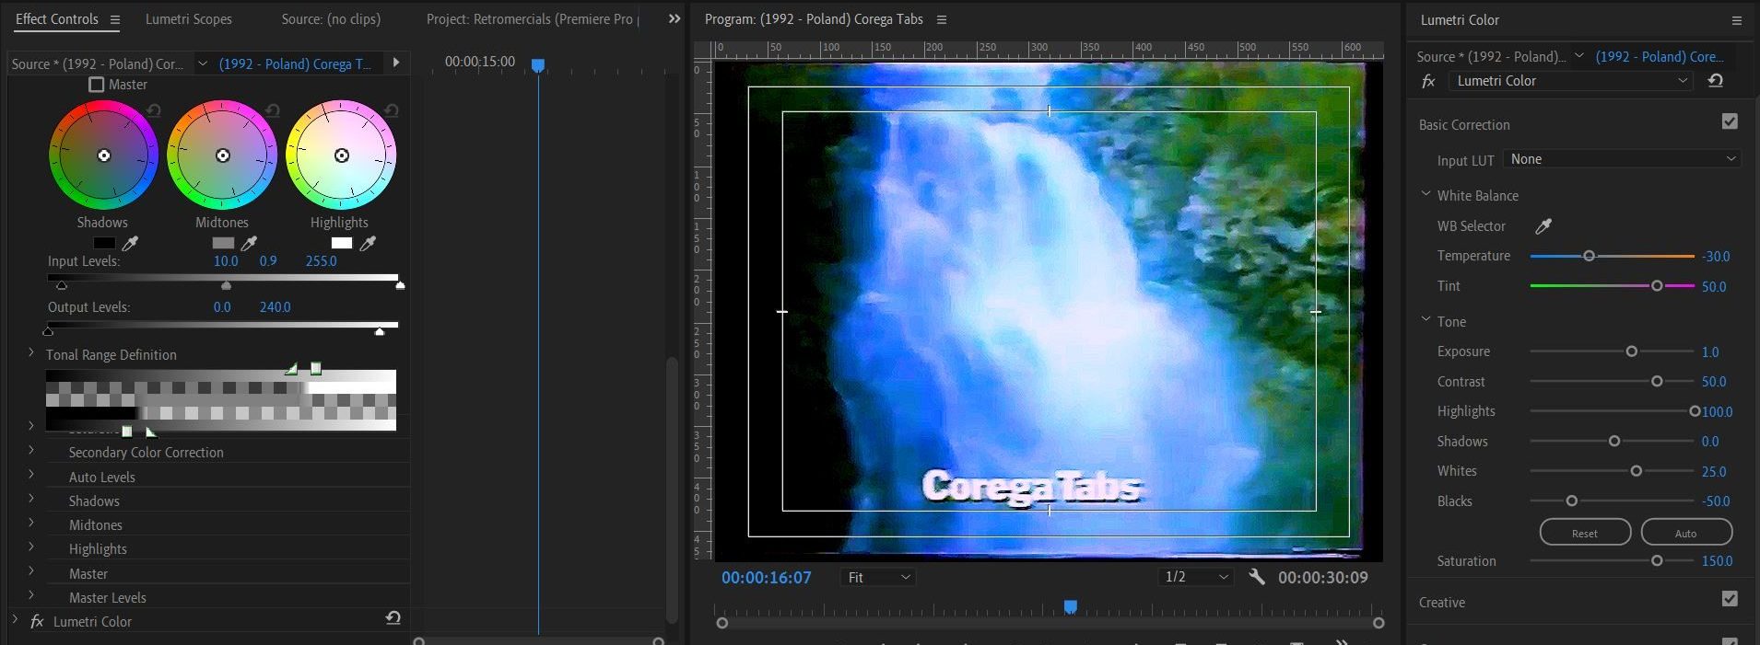This screenshot has height=645, width=1760.
Task: Click the Shadows black color swatch
Action: coord(104,243)
